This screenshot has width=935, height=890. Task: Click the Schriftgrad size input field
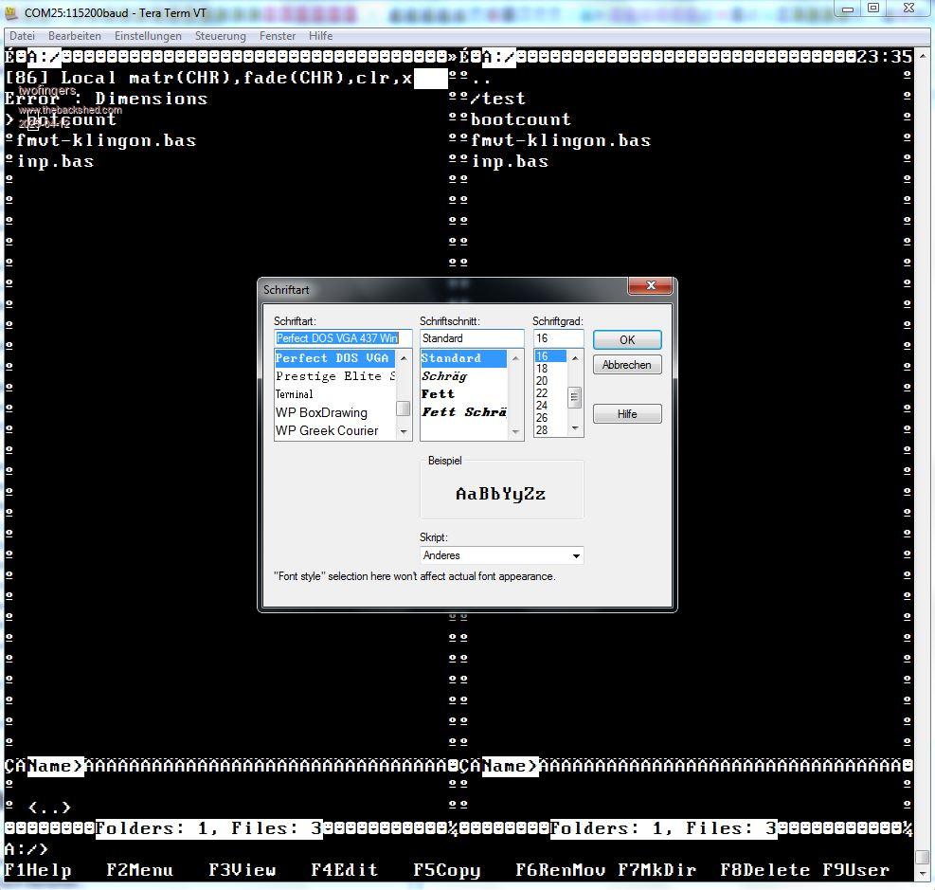click(557, 338)
